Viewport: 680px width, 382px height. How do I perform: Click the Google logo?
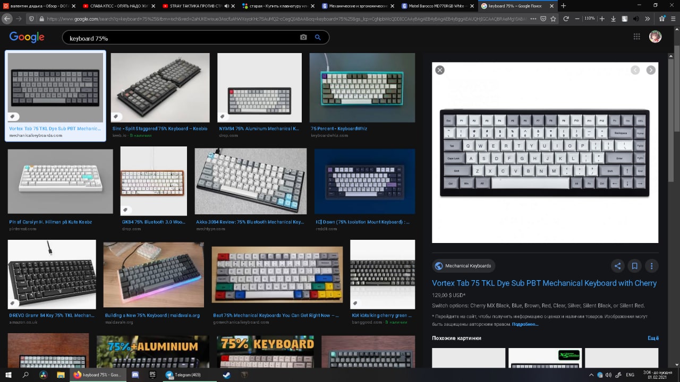click(27, 38)
